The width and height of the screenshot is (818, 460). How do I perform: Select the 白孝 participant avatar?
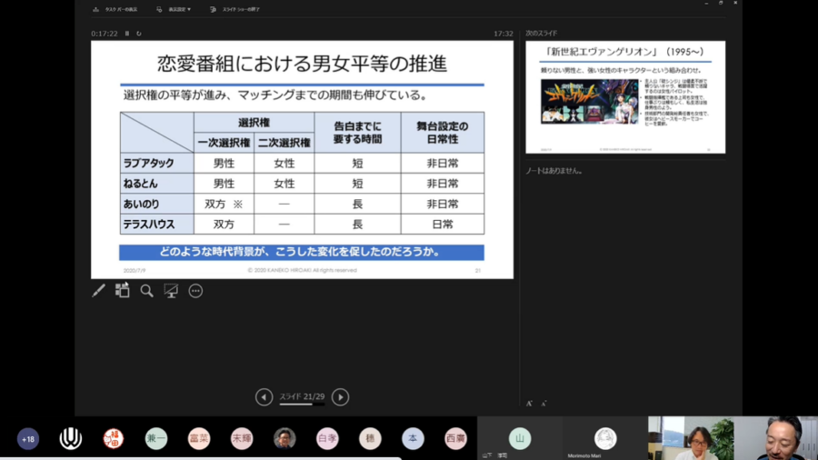click(327, 438)
